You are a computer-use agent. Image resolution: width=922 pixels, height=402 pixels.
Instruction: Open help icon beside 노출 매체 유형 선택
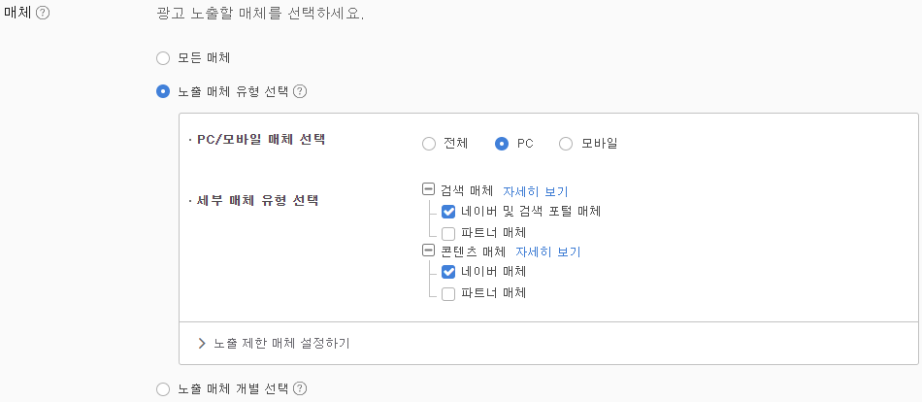coord(300,92)
